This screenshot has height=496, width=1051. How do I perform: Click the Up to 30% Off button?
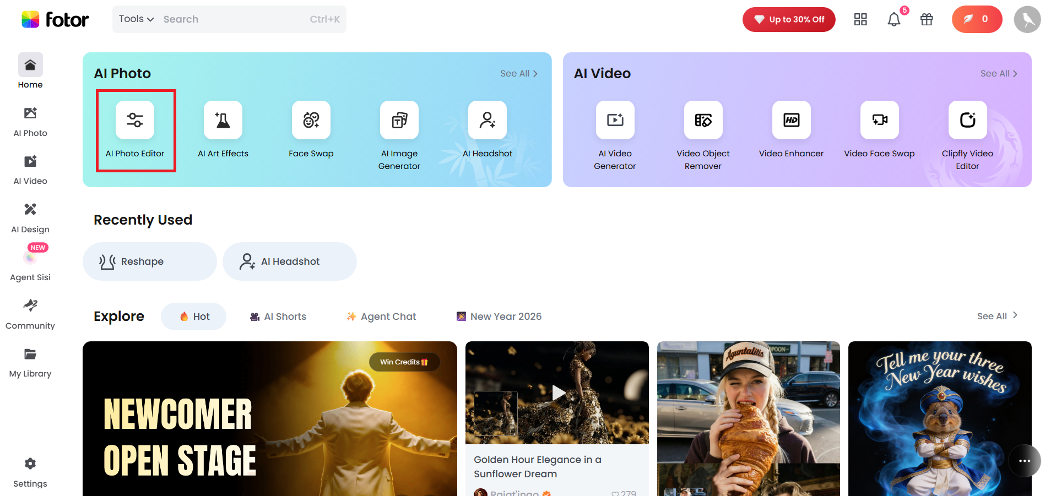point(789,19)
